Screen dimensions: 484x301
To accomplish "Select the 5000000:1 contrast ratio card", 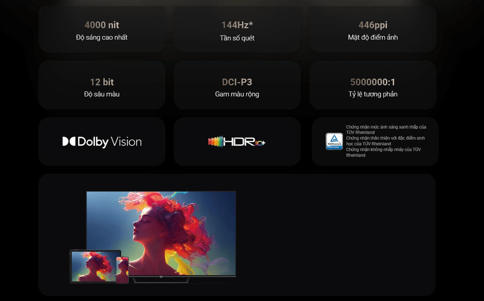I will pyautogui.click(x=373, y=85).
